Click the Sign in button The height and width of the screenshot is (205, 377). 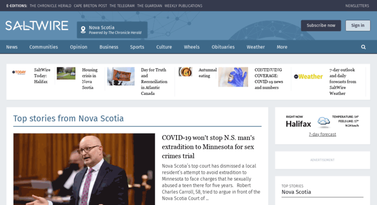pyautogui.click(x=358, y=26)
